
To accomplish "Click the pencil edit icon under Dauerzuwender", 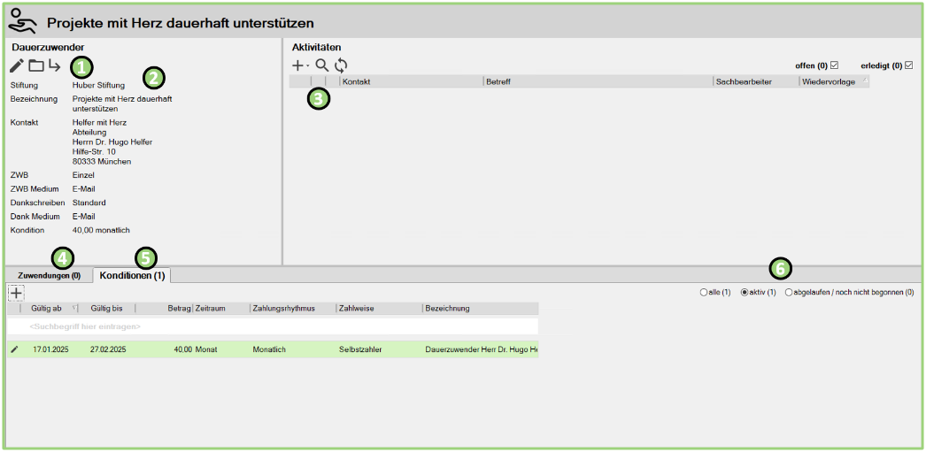I will 17,65.
